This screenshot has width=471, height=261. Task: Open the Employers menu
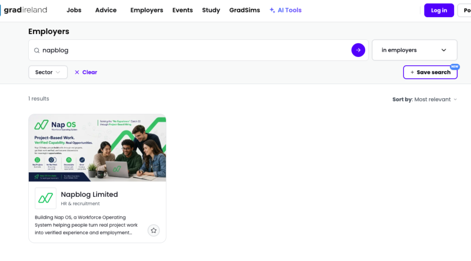tap(147, 10)
